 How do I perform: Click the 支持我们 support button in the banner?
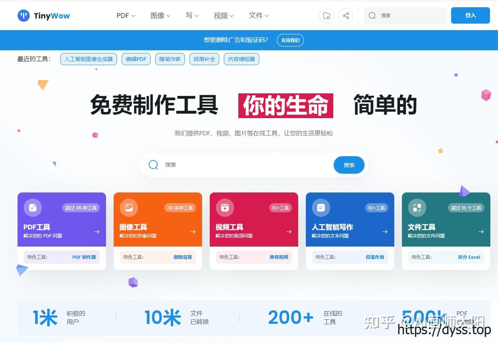[290, 40]
